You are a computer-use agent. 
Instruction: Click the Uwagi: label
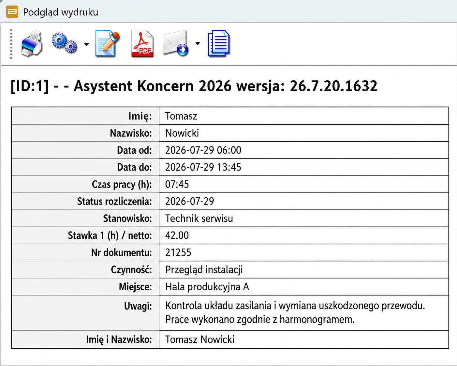click(138, 306)
